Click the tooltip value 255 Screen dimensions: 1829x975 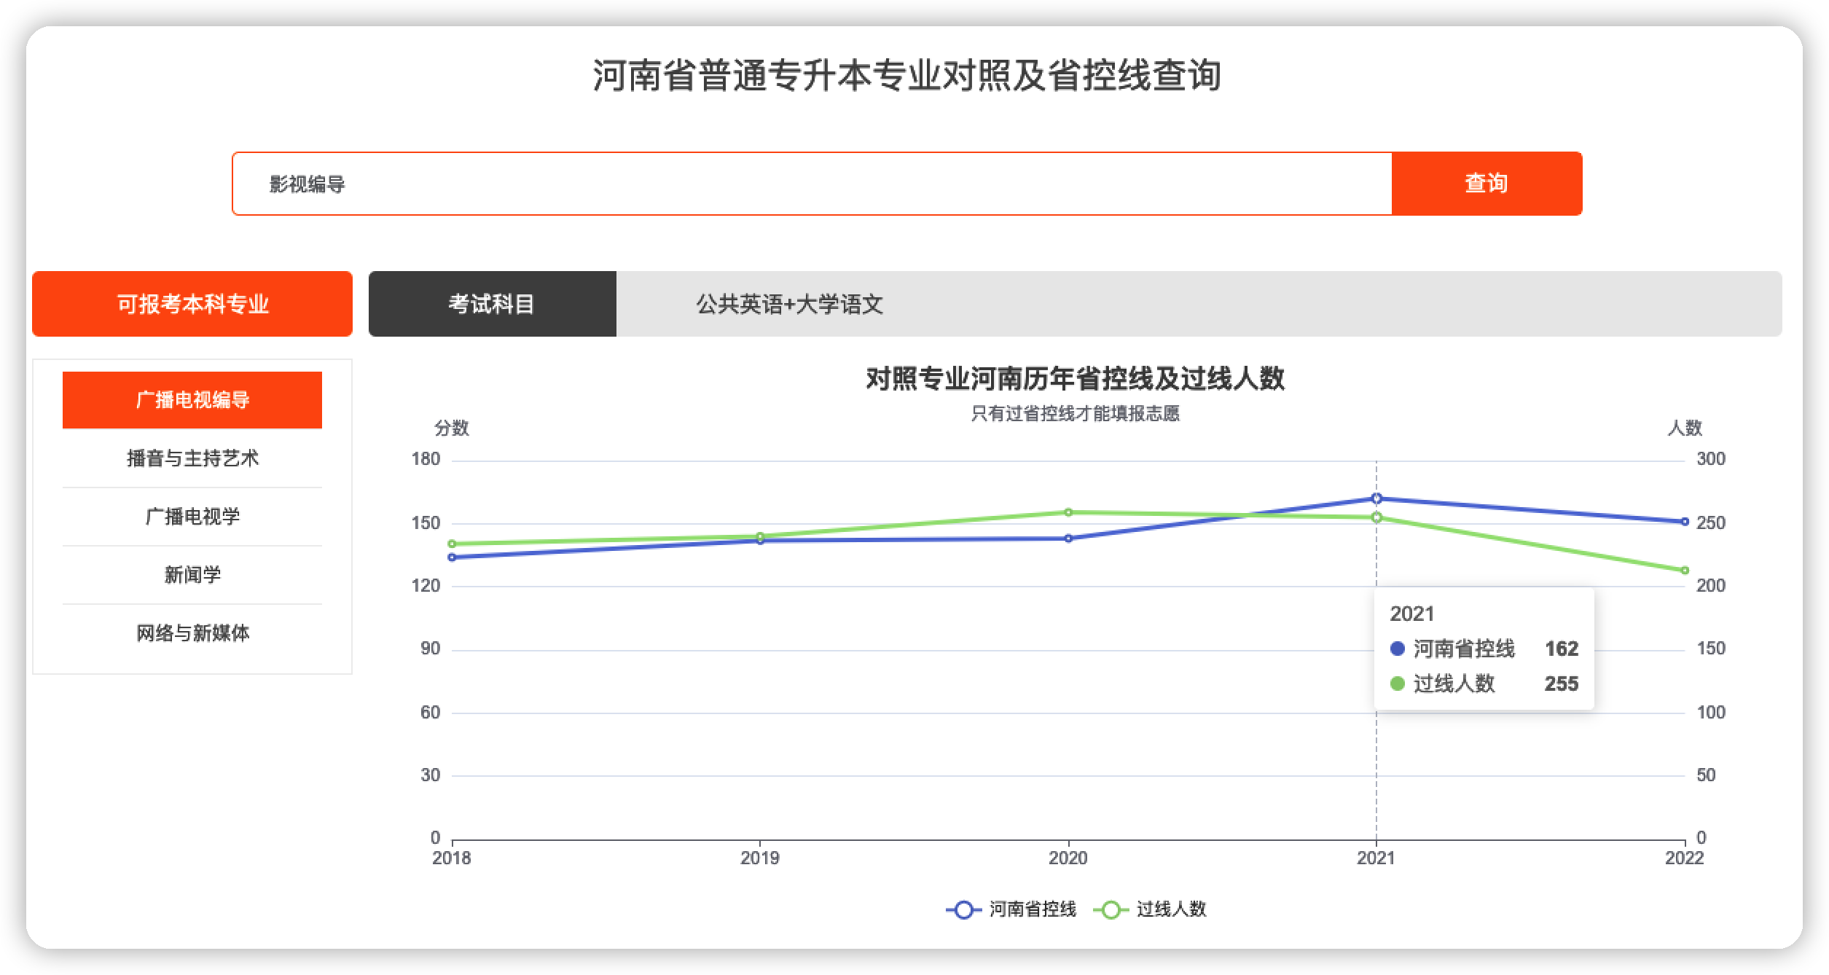click(1562, 684)
